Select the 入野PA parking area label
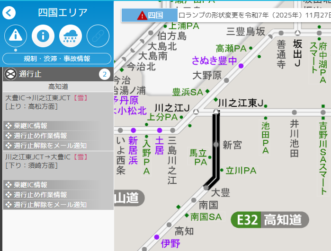 click(146, 157)
